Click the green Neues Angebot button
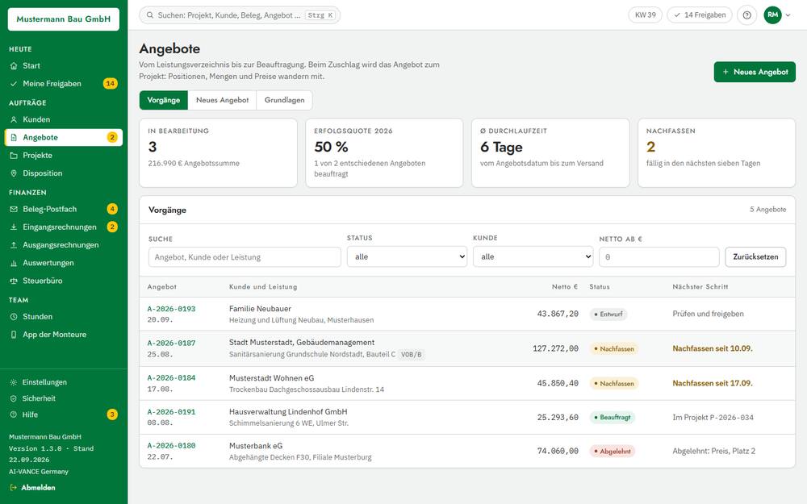 (x=755, y=72)
